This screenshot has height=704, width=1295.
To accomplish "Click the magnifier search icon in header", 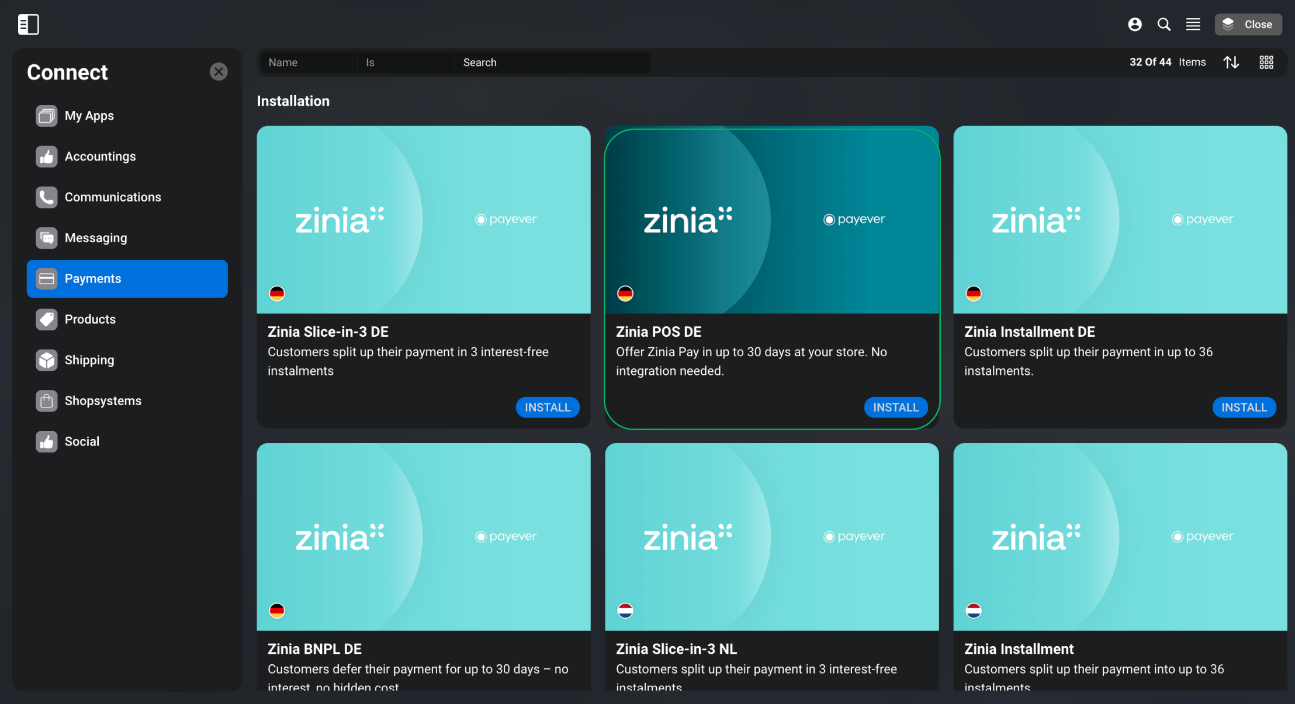I will click(1164, 25).
